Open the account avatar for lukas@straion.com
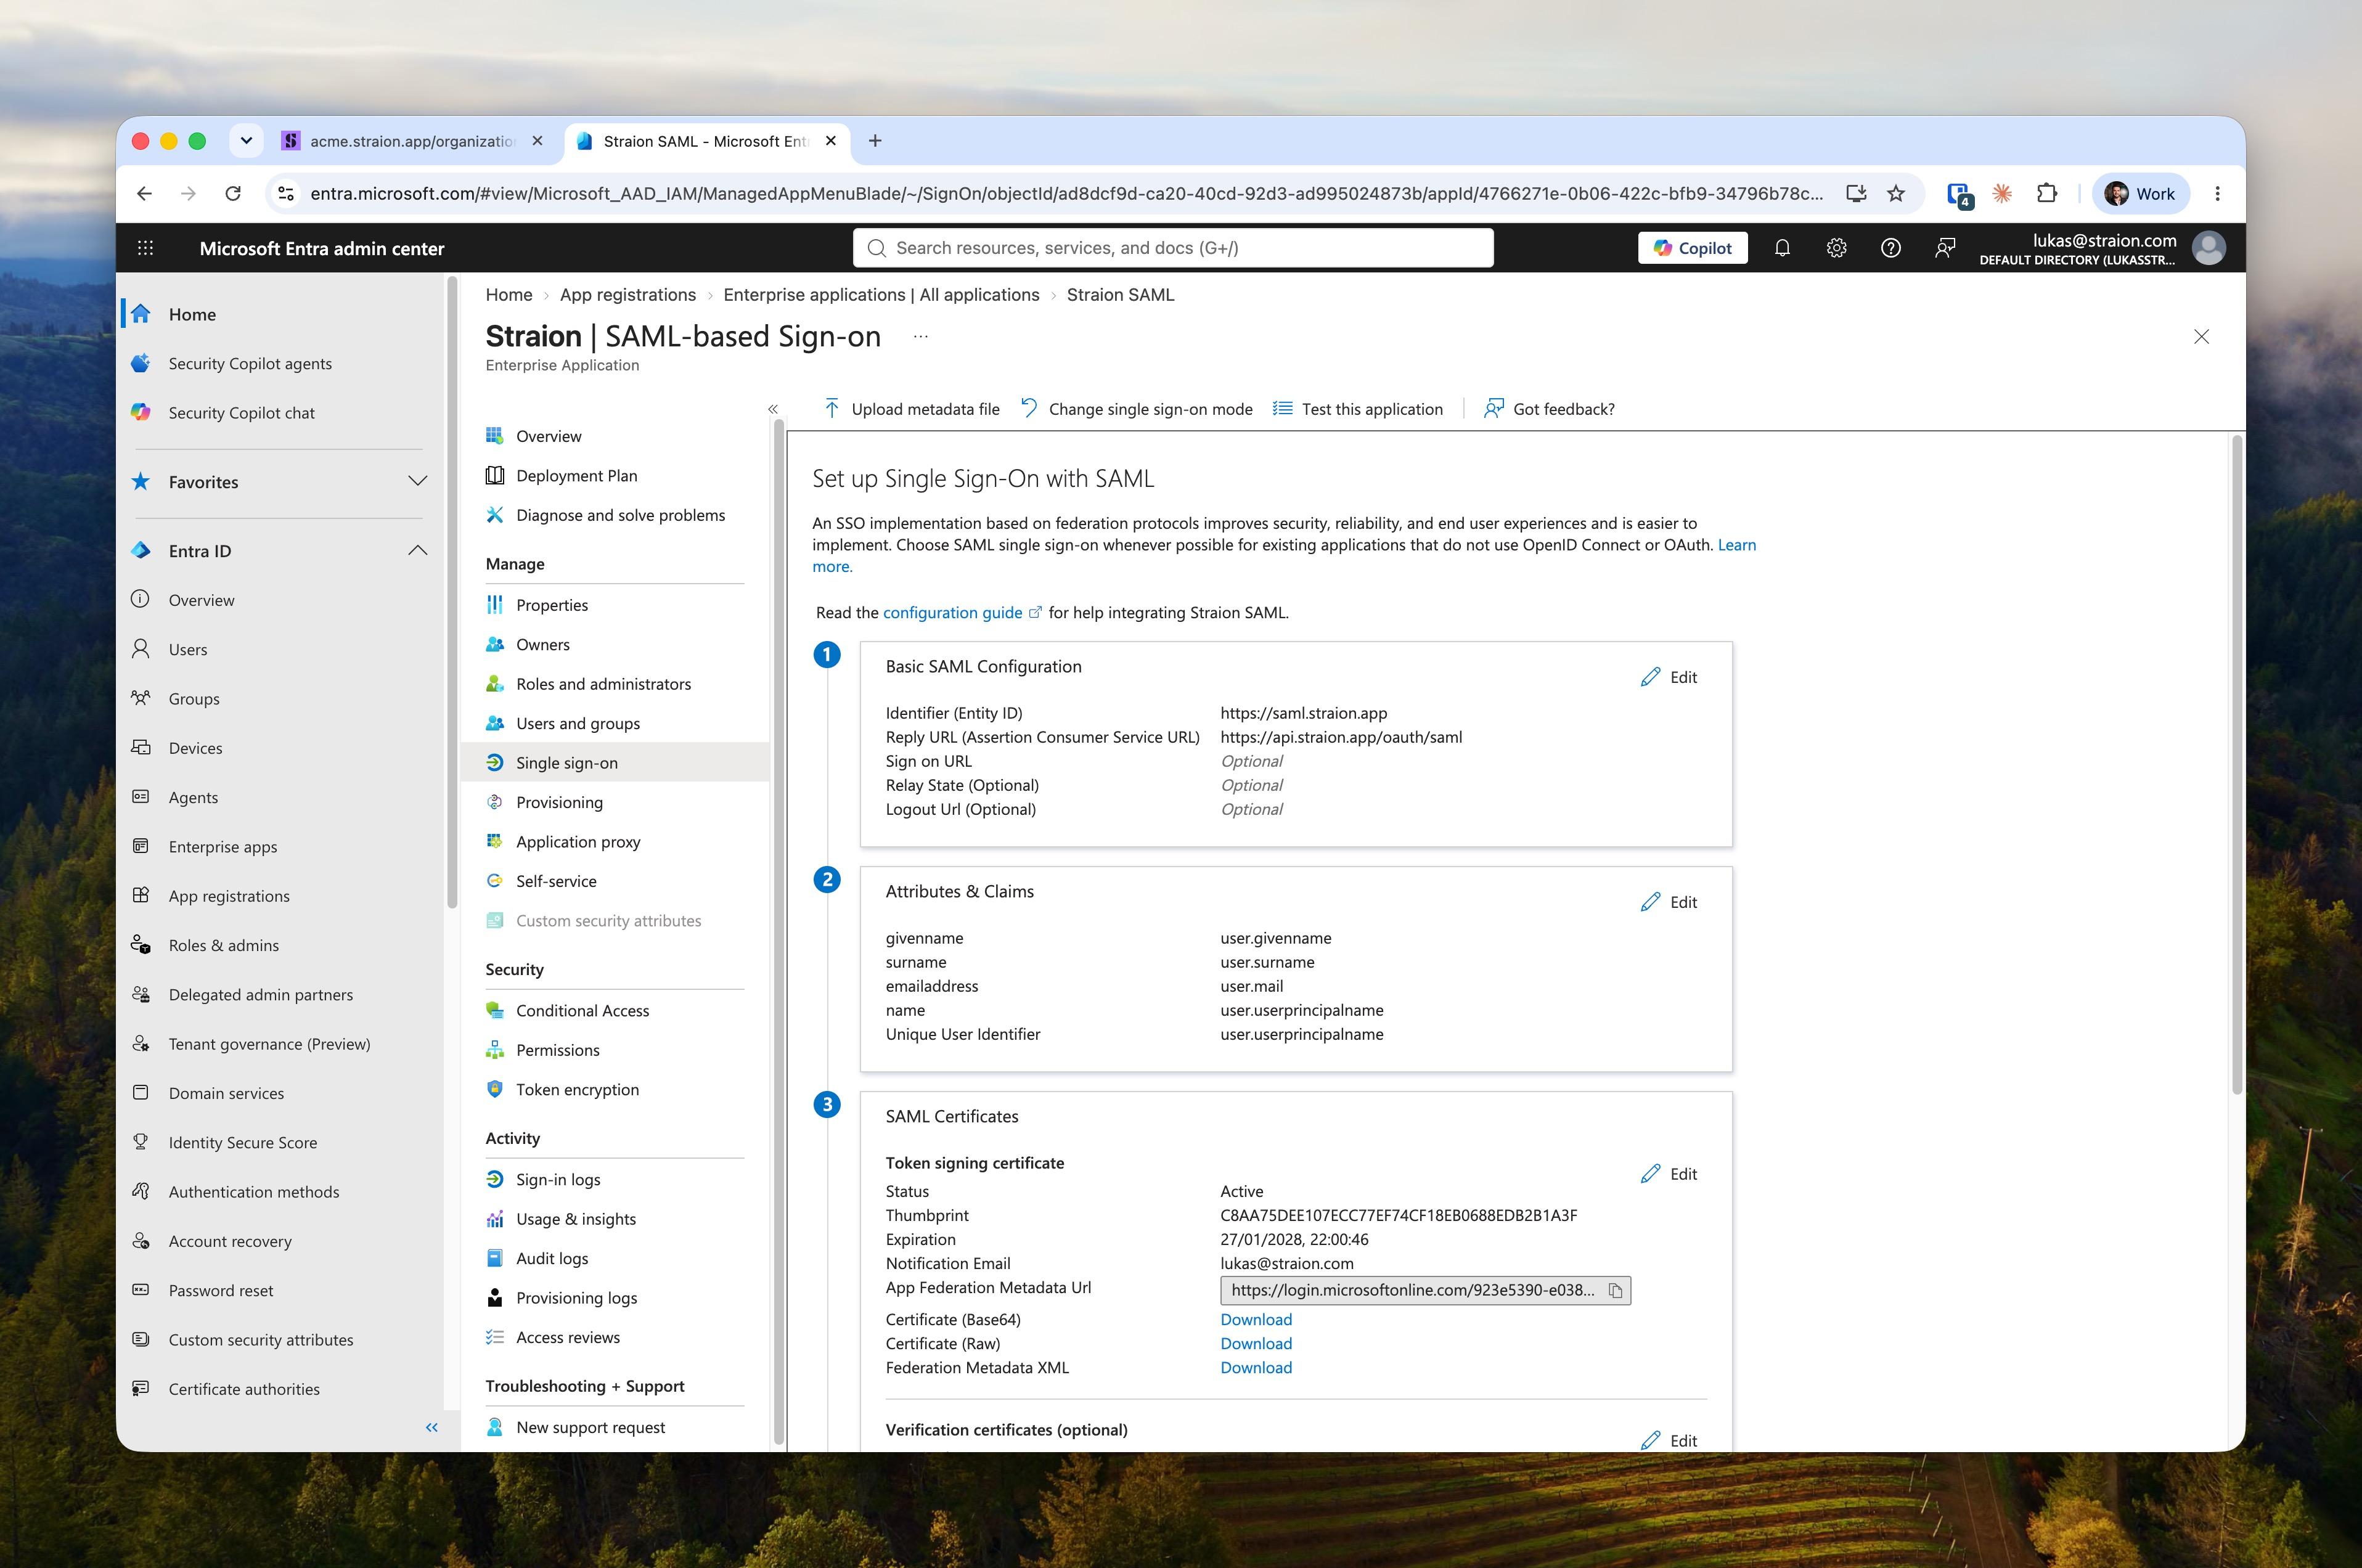2362x1568 pixels. coord(2208,248)
